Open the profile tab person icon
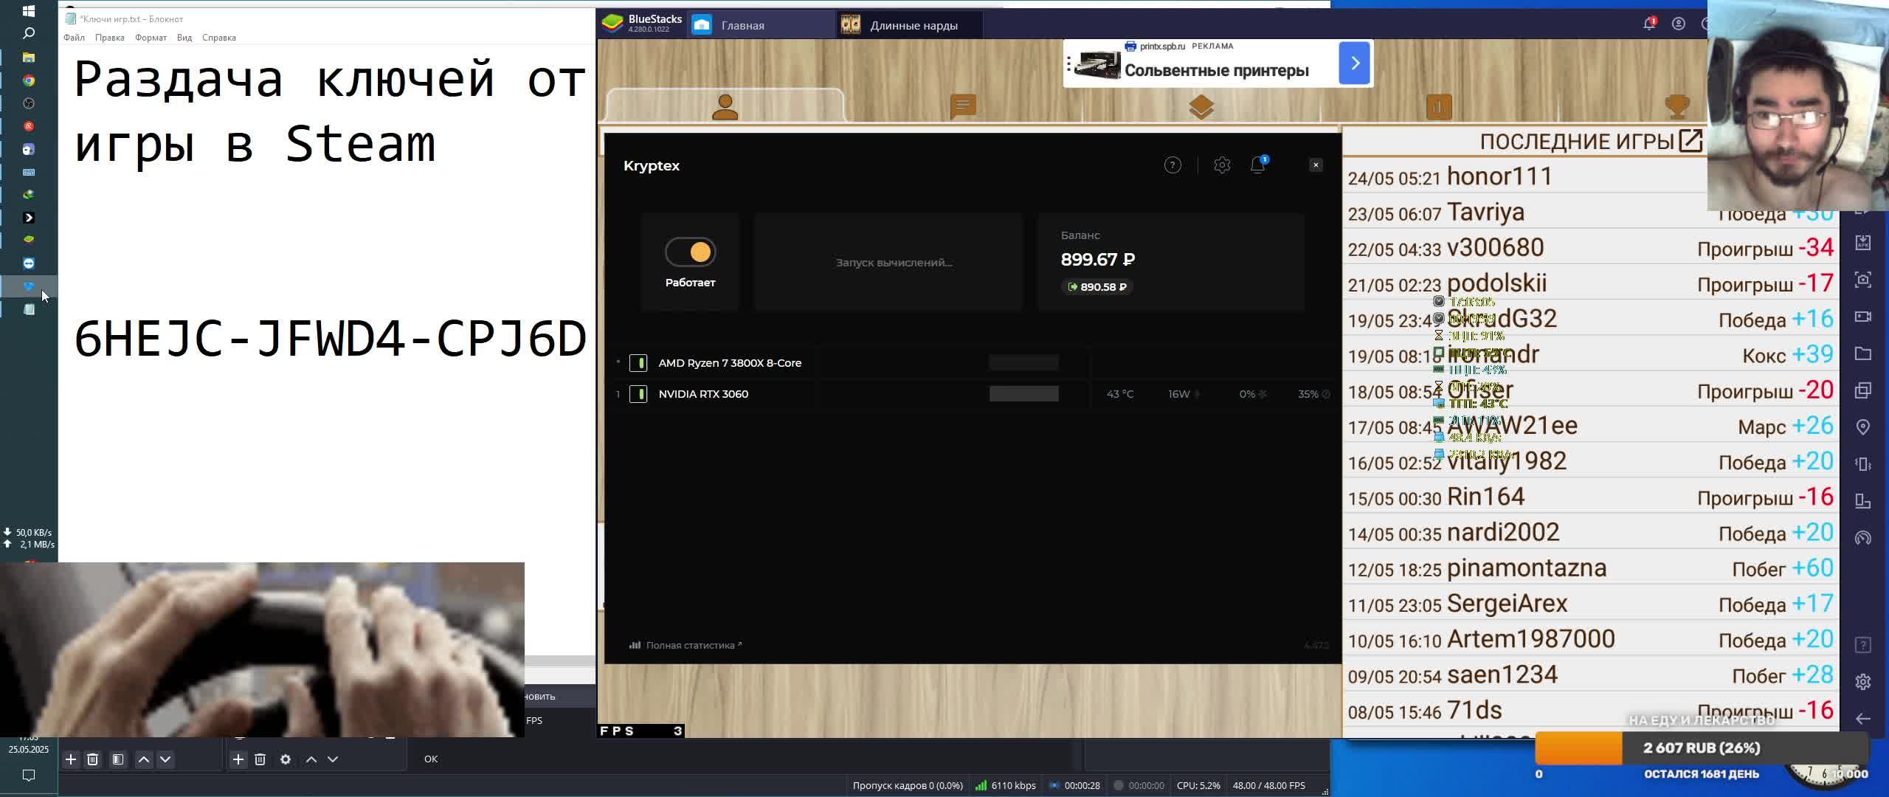 point(725,107)
